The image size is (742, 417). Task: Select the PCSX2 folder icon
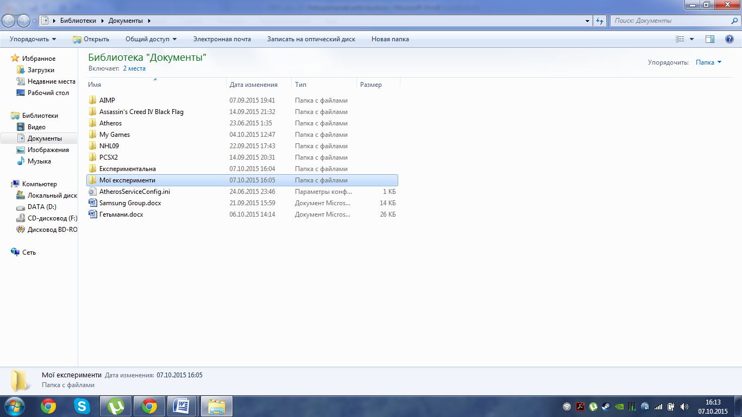92,157
